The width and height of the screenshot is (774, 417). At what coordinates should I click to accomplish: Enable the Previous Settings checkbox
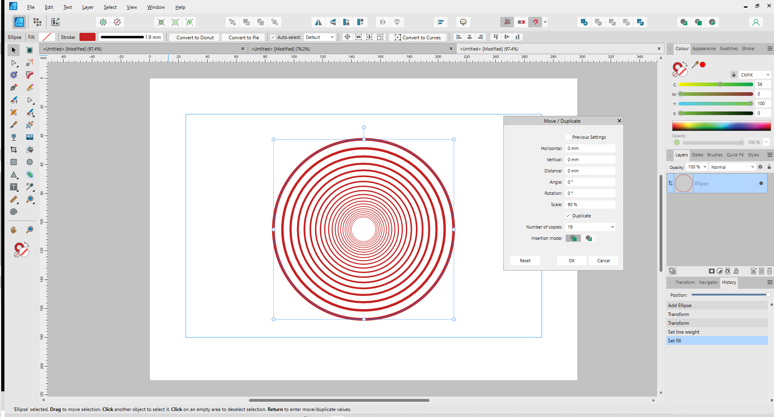coord(568,137)
